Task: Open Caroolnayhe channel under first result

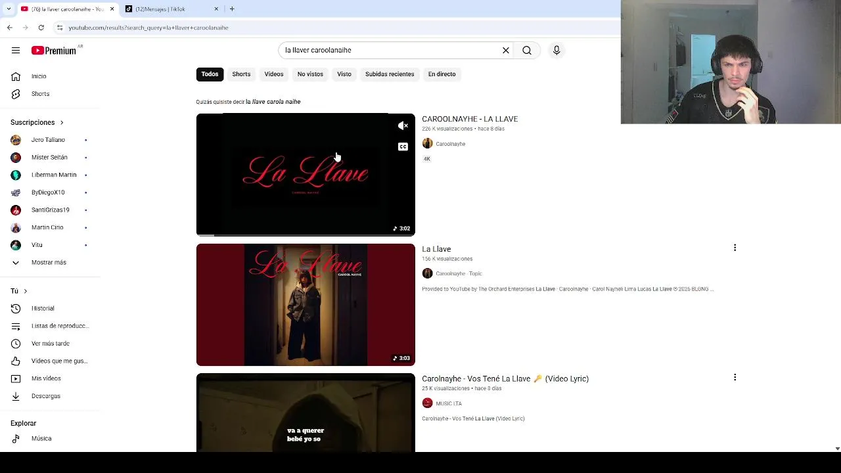Action: click(x=450, y=144)
